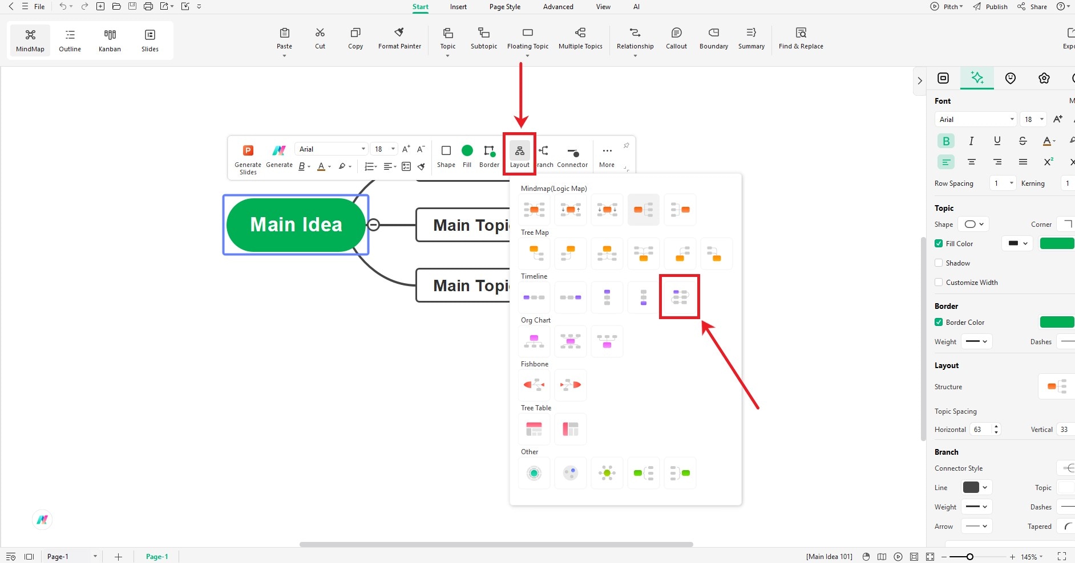Click the Border tool in floating toolbar
This screenshot has height=563, width=1075.
489,156
